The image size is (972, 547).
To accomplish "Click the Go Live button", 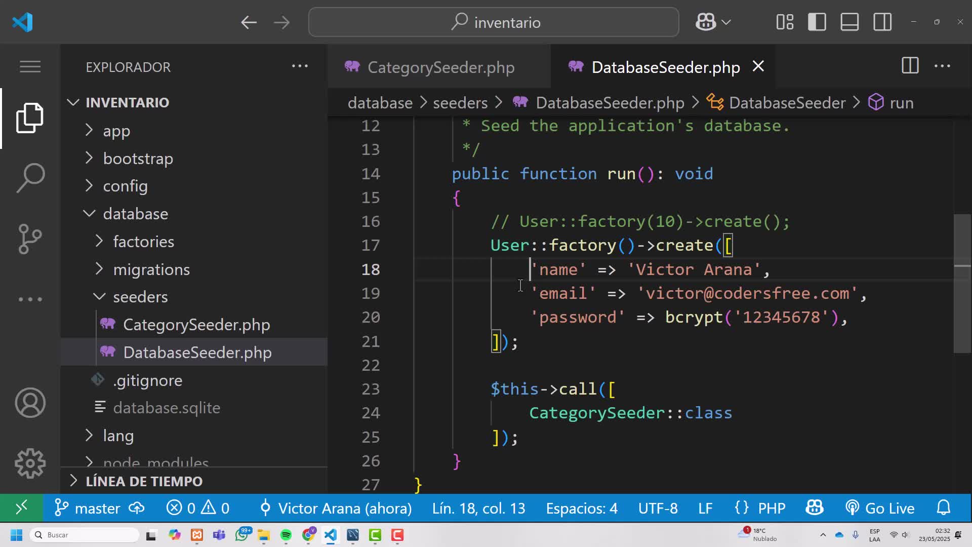I will [x=880, y=508].
